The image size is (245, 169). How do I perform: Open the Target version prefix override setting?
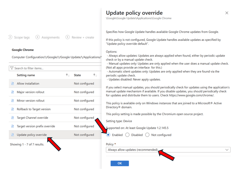[36, 126]
